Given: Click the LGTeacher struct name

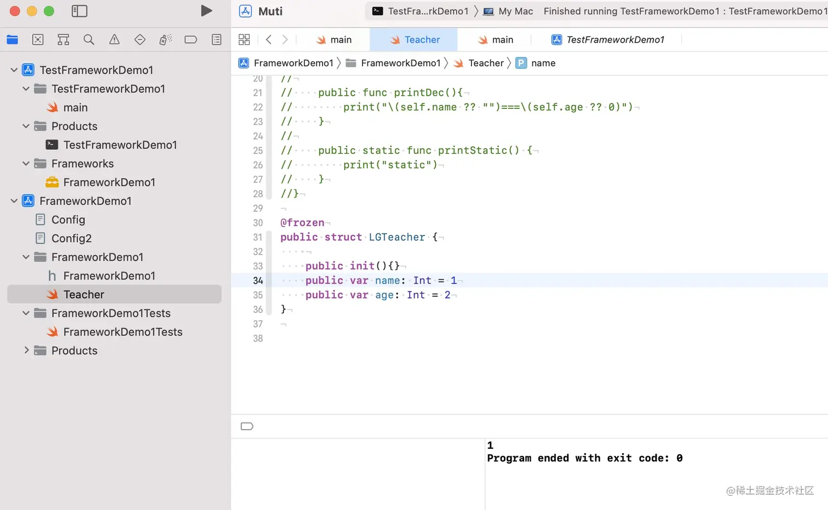Looking at the screenshot, I should tap(397, 237).
